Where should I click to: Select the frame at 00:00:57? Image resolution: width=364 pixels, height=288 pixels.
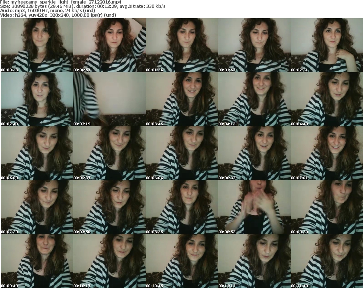tap(109, 45)
